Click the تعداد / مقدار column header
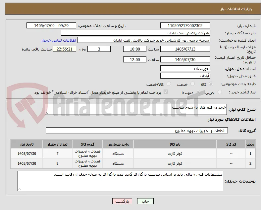This screenshot has width=261, height=210. 57,144
